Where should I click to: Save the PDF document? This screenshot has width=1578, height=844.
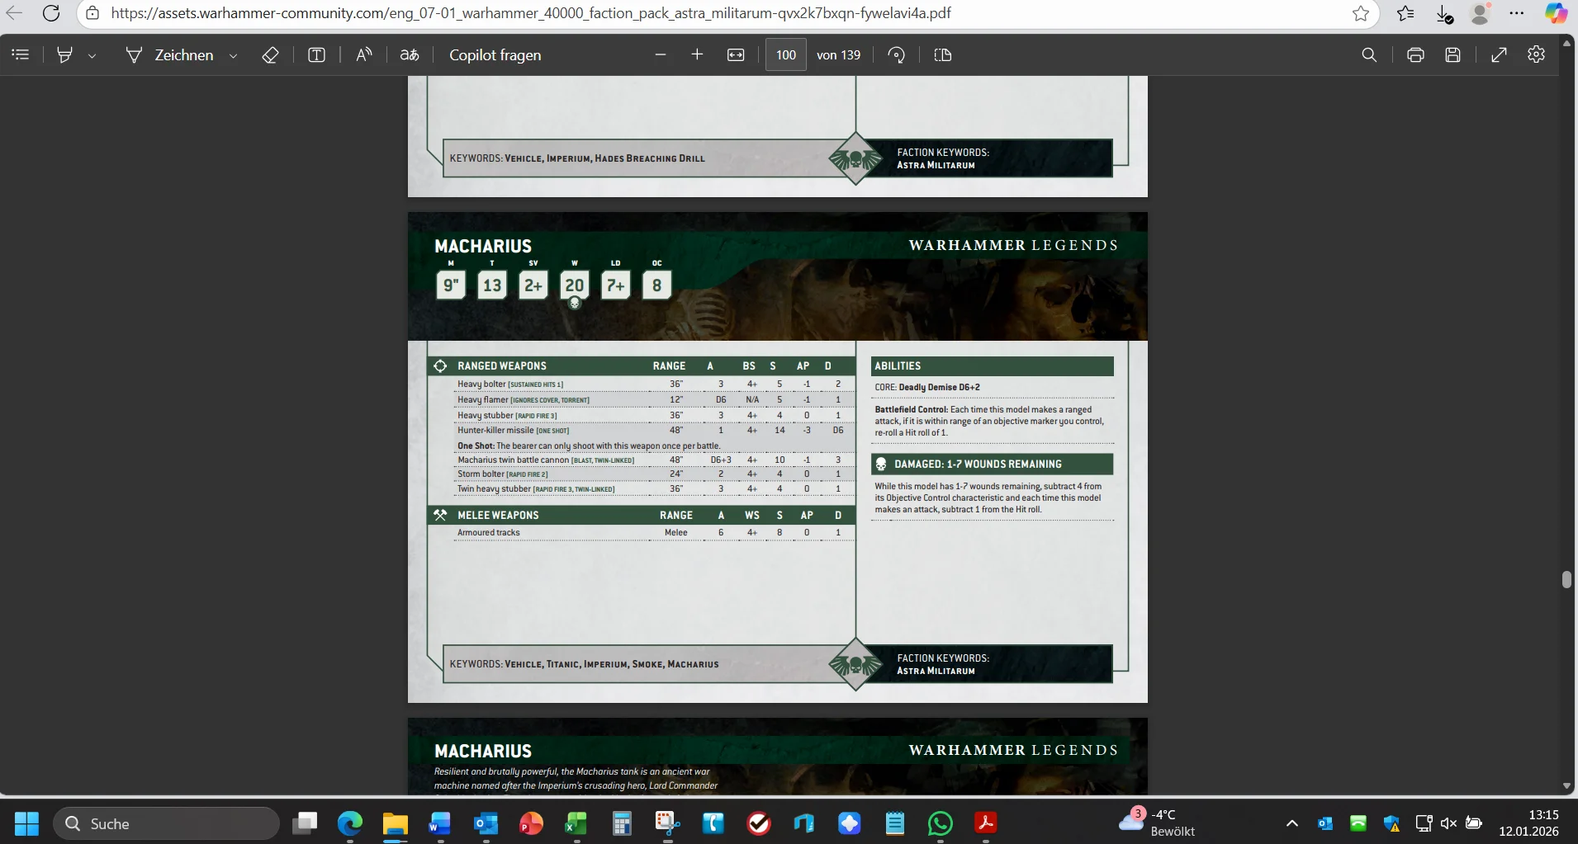(1453, 54)
